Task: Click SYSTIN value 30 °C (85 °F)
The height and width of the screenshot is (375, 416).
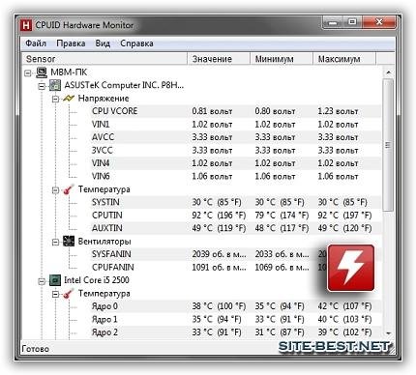Action: [217, 202]
